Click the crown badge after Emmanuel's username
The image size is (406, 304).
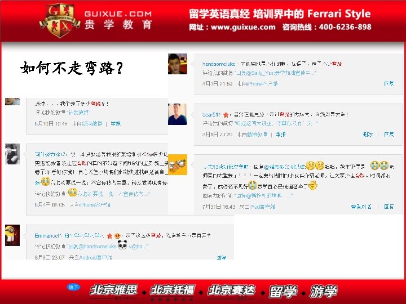117,236
